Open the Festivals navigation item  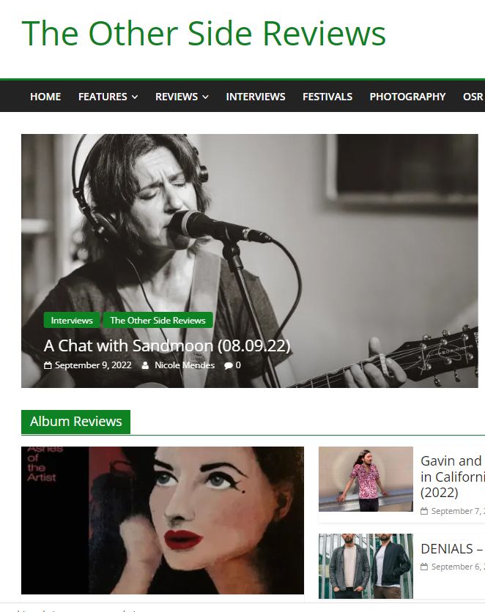327,97
